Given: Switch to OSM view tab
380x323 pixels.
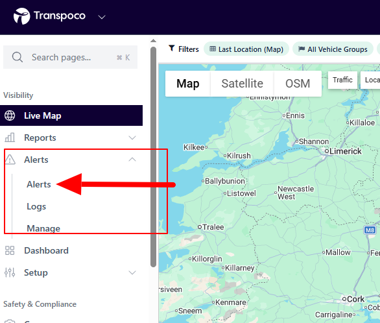Looking at the screenshot, I should [298, 84].
